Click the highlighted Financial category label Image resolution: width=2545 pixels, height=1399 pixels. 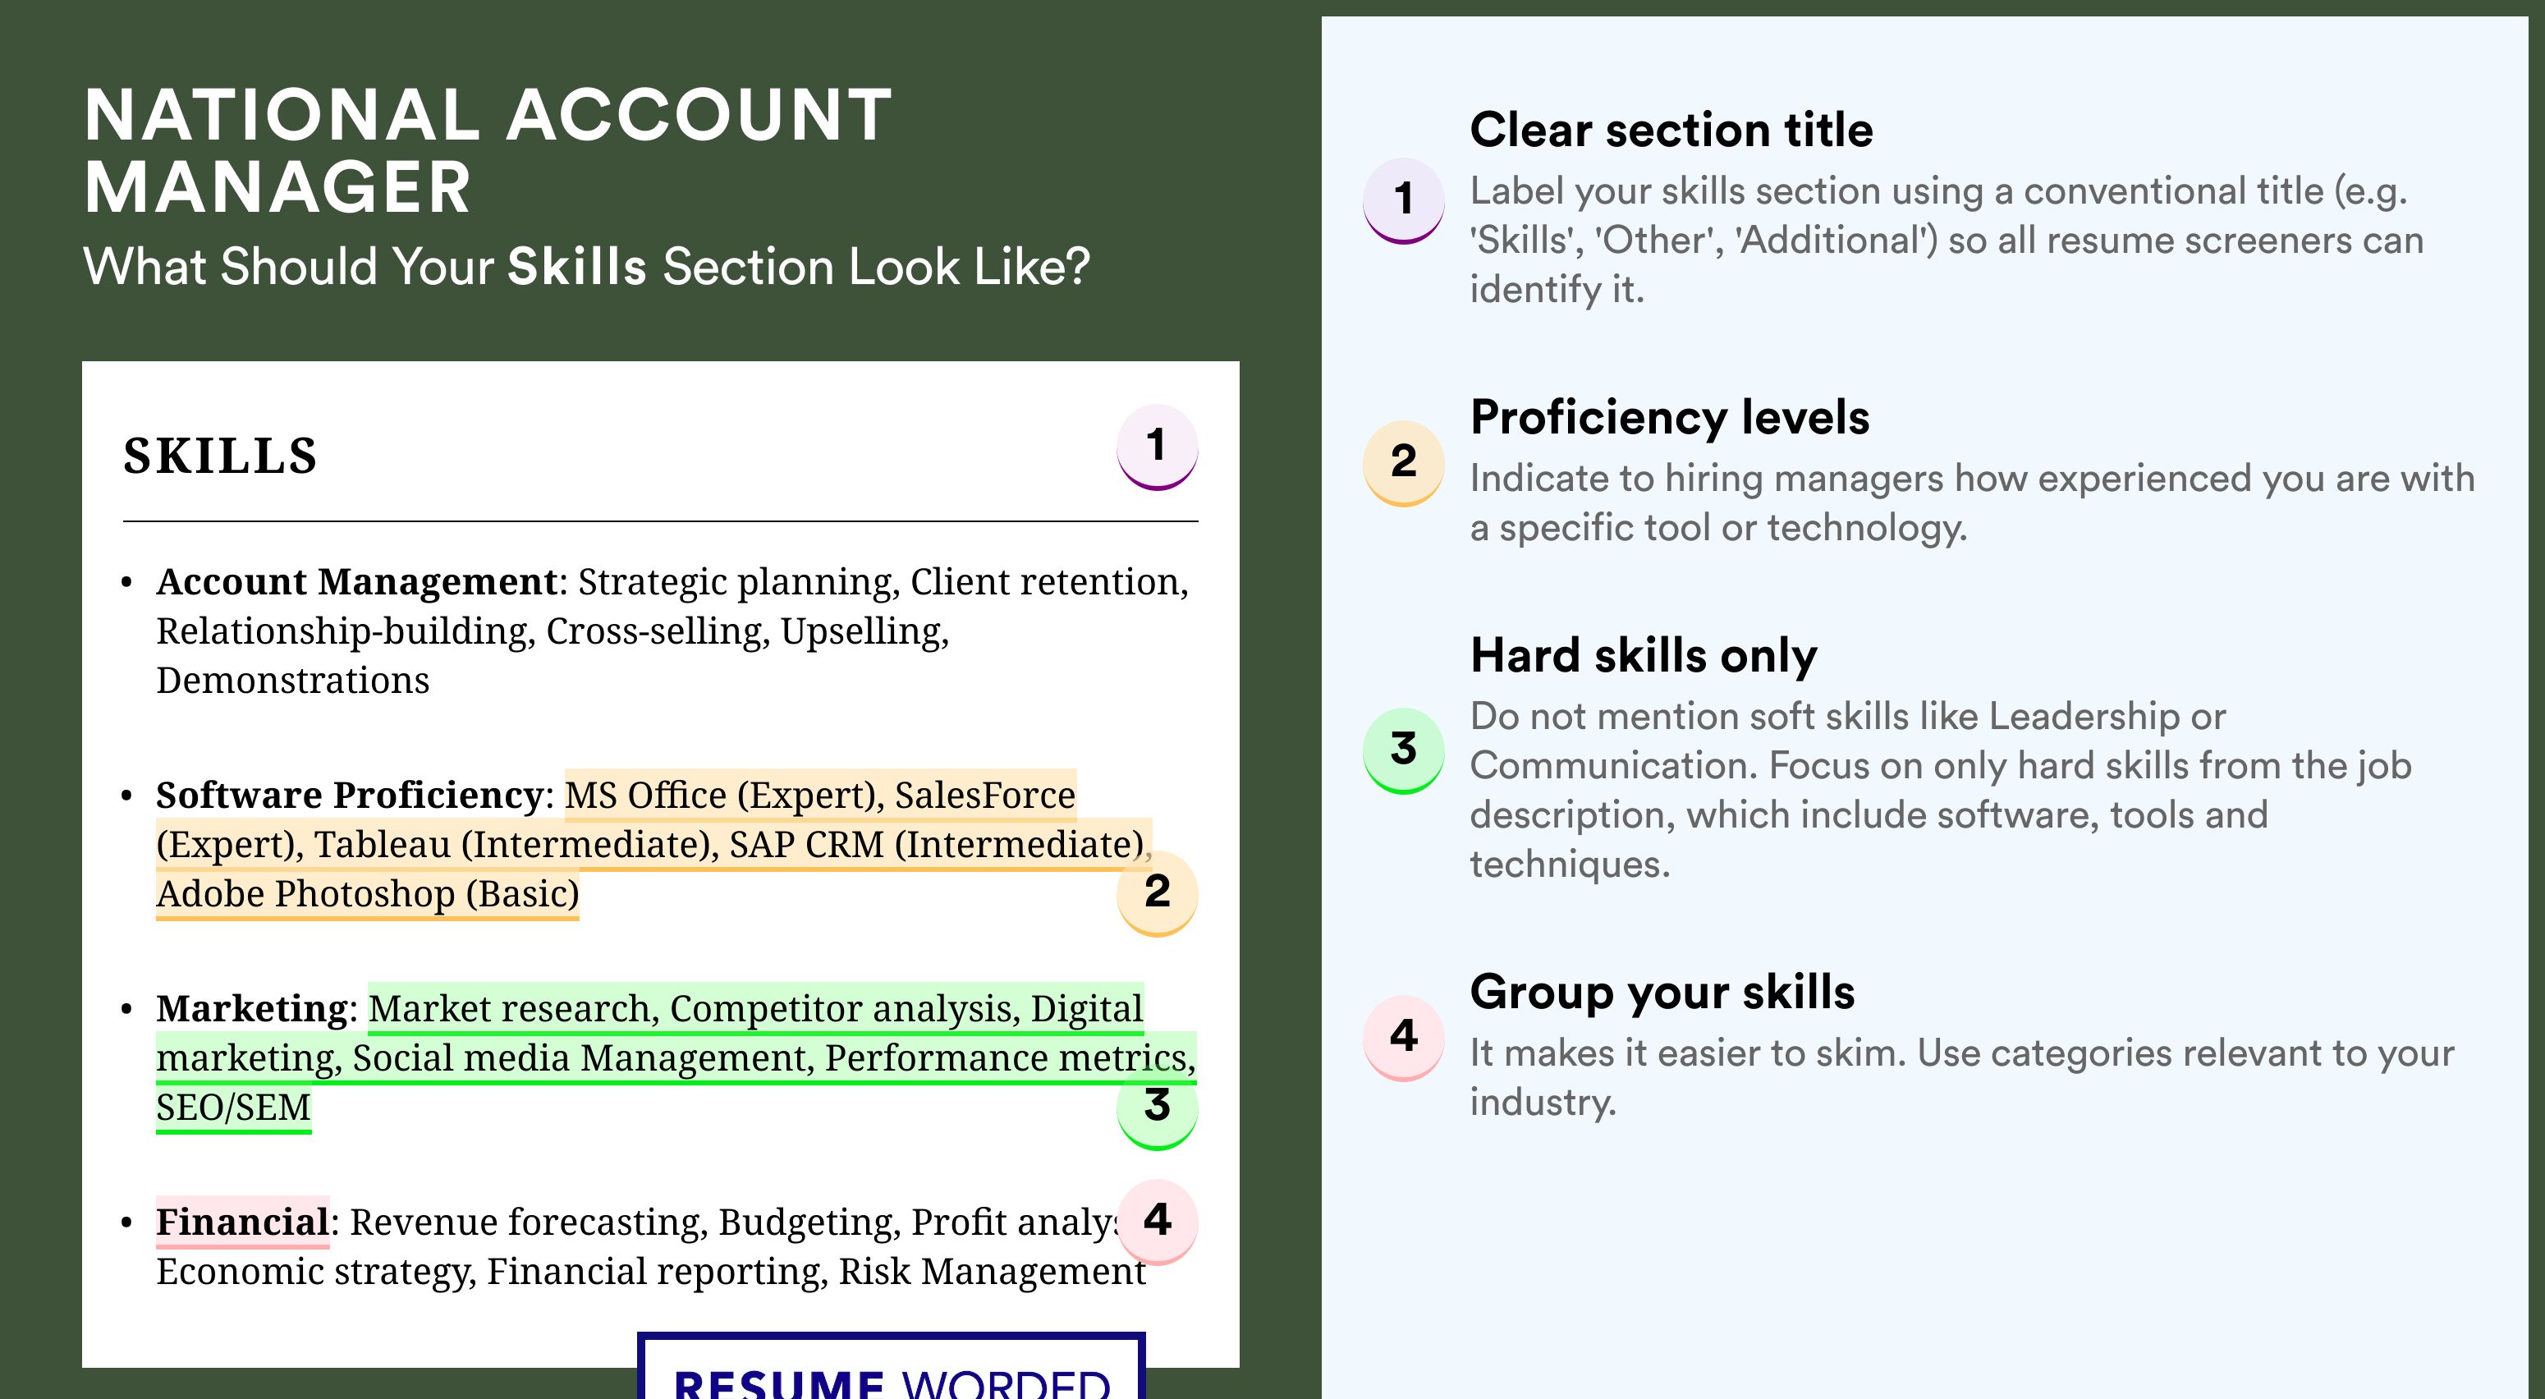point(242,1222)
